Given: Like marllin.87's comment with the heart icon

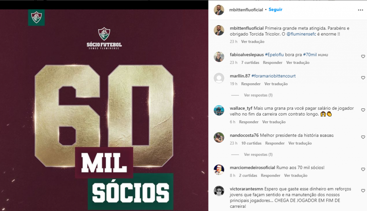Looking at the screenshot, I should pyautogui.click(x=363, y=78).
